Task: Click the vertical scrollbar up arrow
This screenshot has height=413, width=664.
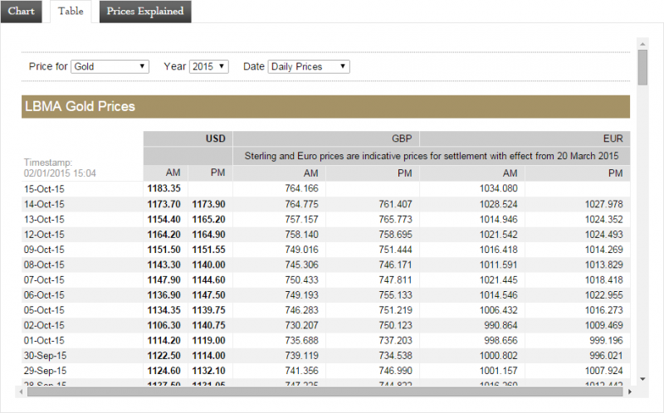Action: 642,44
